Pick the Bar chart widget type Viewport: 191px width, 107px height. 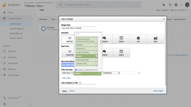tap(155, 39)
